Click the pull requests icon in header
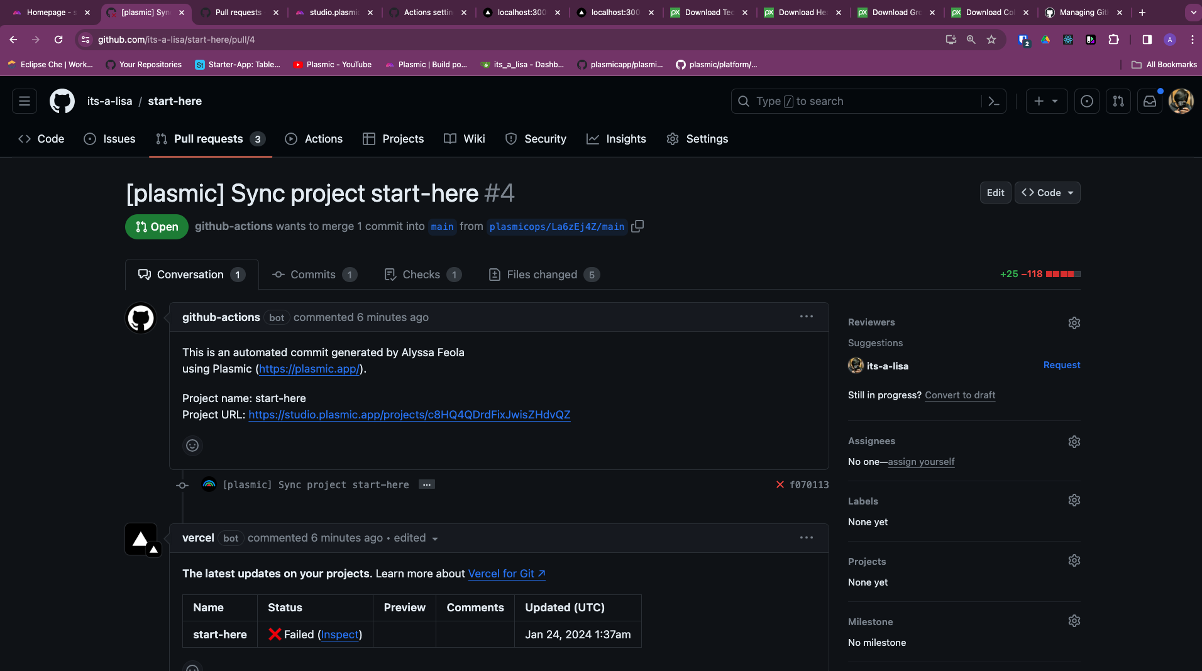Screen dimensions: 1202x671 point(1118,101)
